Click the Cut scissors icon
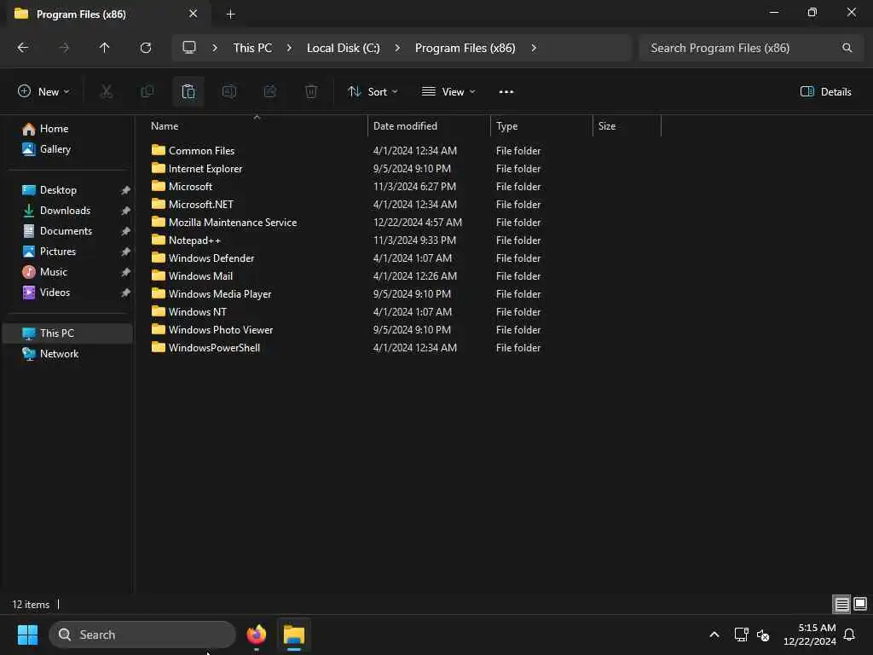873x655 pixels. coord(106,91)
